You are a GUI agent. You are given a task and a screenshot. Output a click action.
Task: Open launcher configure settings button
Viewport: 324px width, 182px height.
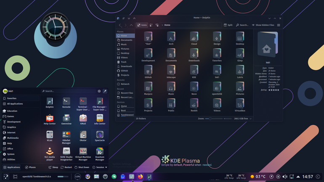(99, 91)
